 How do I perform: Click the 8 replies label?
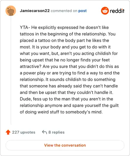pos(57,132)
